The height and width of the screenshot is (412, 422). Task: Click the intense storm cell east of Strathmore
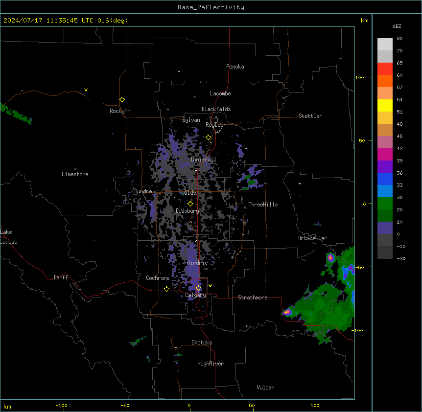pos(287,312)
